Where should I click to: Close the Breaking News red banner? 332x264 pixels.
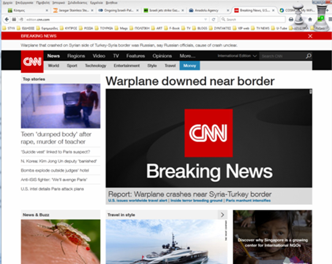[x=310, y=36]
